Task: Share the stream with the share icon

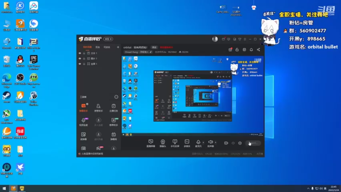Action: coord(258,49)
